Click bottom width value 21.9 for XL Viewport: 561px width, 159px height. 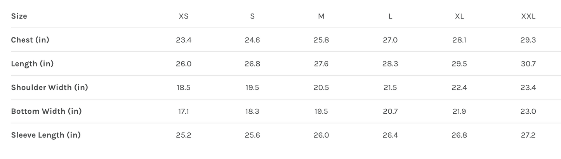tap(459, 111)
